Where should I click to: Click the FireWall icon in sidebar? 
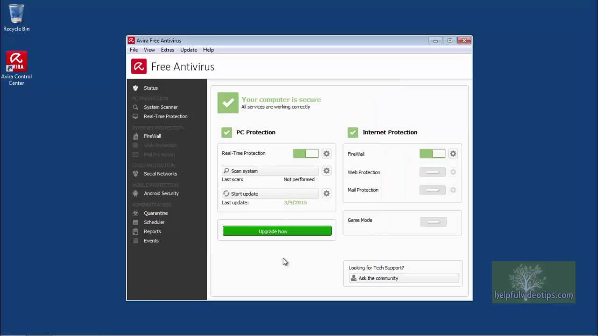click(x=135, y=136)
